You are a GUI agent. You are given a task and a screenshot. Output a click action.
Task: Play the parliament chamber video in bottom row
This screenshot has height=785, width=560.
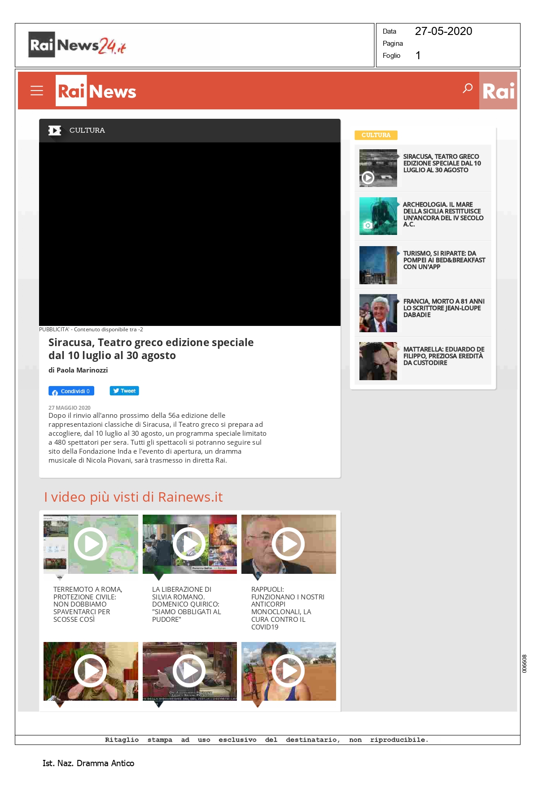coord(189,671)
